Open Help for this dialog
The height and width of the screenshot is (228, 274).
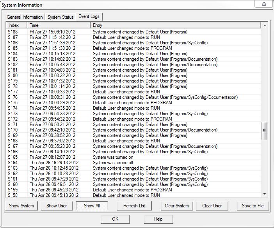click(x=158, y=219)
